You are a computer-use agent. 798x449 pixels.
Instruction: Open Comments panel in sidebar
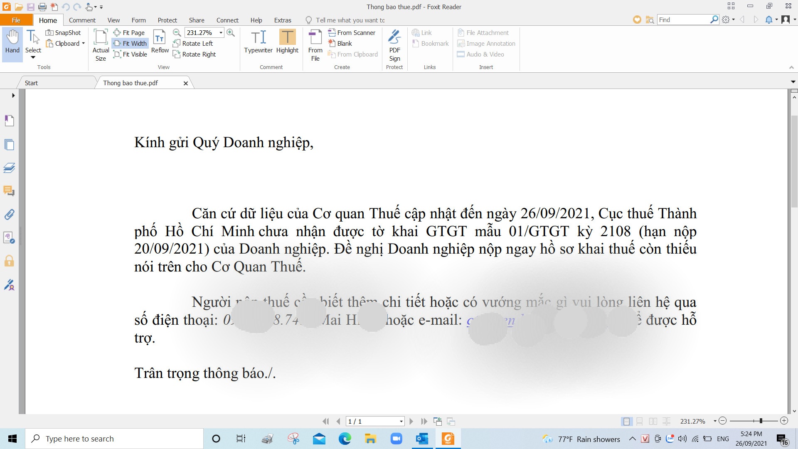point(9,191)
